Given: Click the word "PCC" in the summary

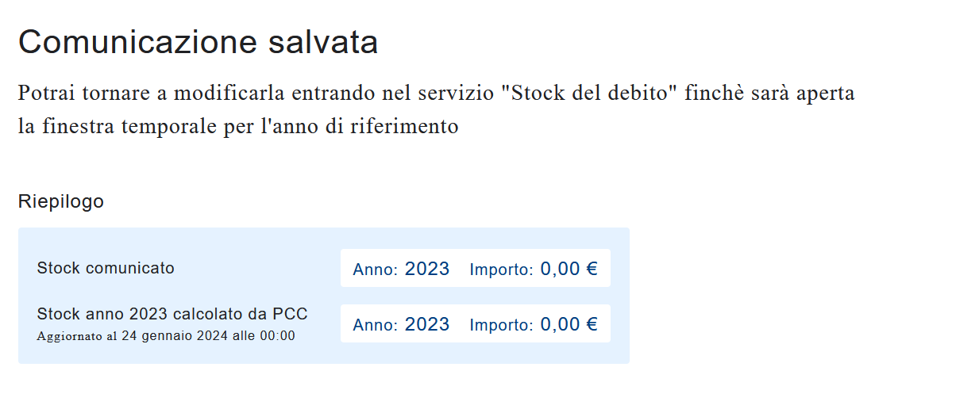Looking at the screenshot, I should point(290,314).
